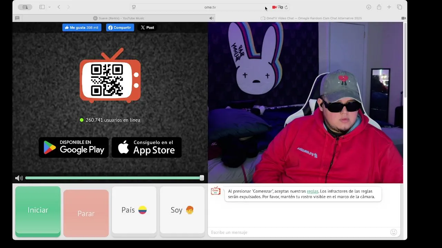This screenshot has width=442, height=248.
Task: Click the QR code TV logo
Action: click(x=110, y=75)
